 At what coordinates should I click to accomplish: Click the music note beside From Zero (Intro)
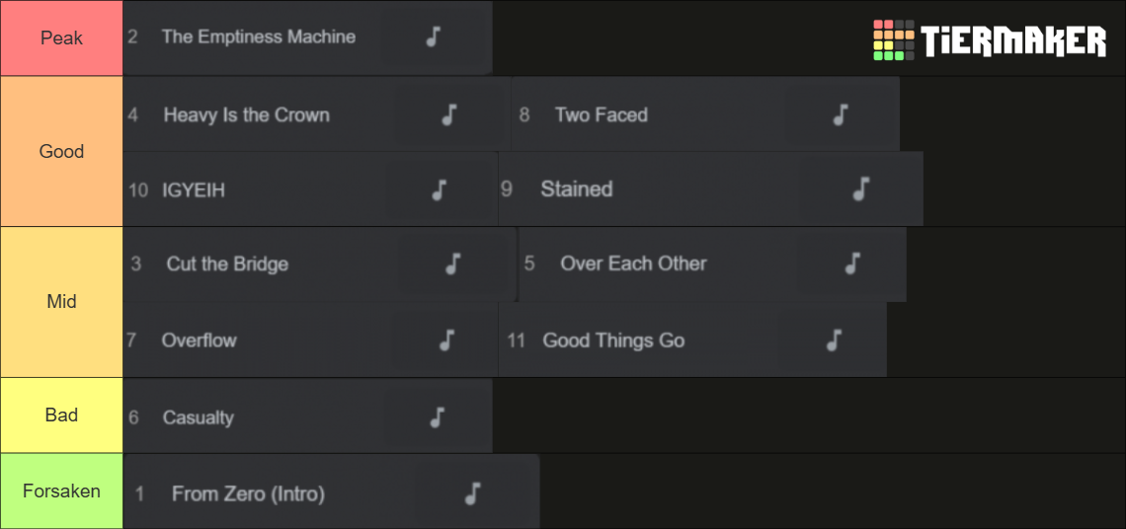[472, 493]
